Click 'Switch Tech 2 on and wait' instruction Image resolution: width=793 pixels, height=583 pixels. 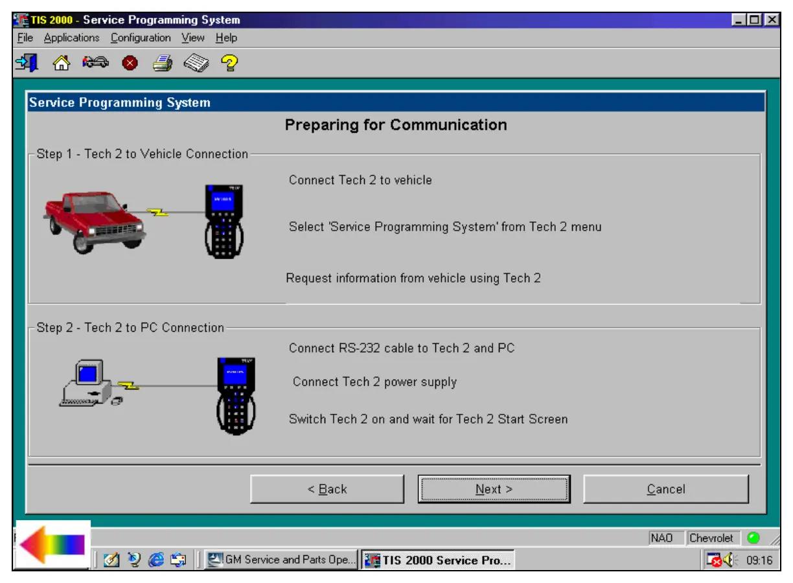[x=428, y=419]
